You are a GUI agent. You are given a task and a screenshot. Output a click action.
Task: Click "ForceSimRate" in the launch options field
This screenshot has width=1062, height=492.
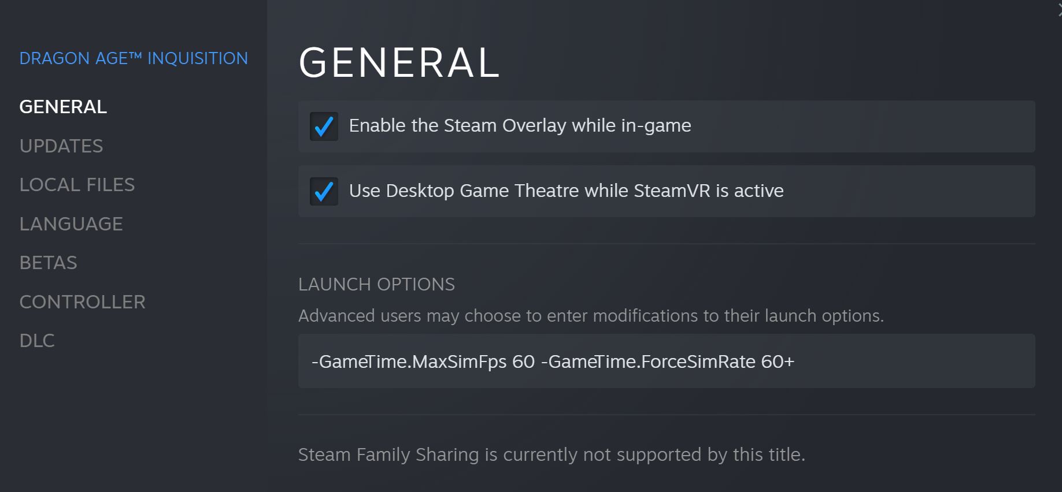point(698,362)
